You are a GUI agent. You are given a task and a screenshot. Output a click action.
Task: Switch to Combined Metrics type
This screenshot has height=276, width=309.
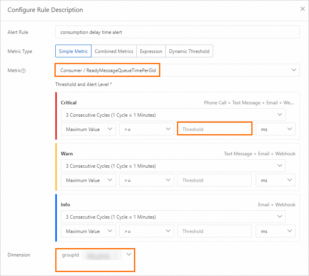point(114,51)
